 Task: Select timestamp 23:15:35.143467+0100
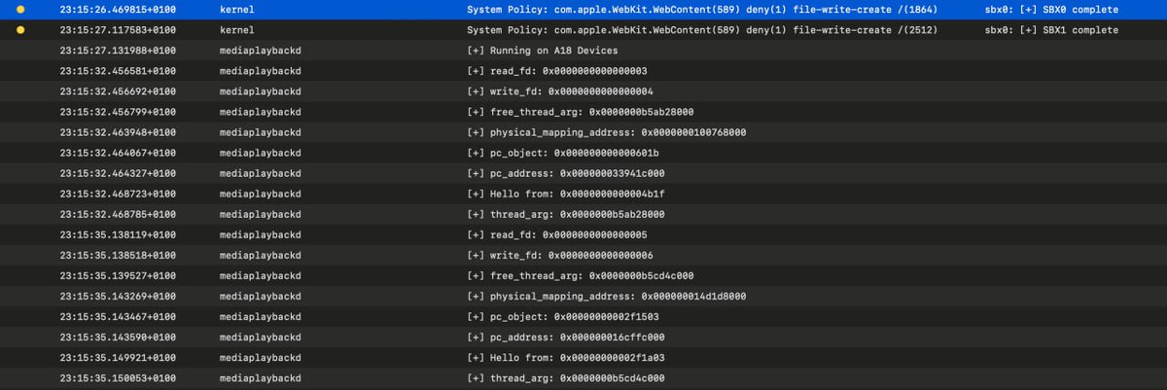click(x=118, y=316)
